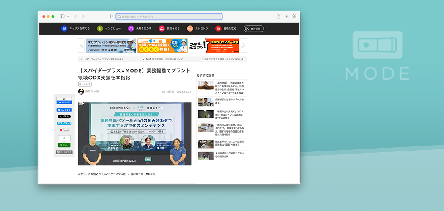This screenshot has height=211, width=444.
Task: Save article with Pocket button
Action: [x=64, y=130]
